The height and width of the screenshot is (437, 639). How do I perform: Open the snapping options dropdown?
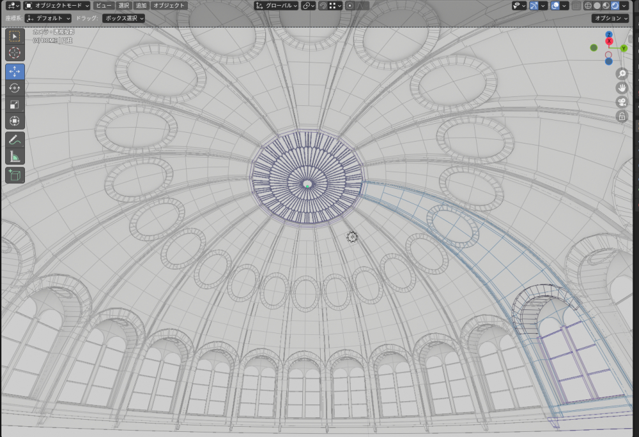click(x=335, y=6)
